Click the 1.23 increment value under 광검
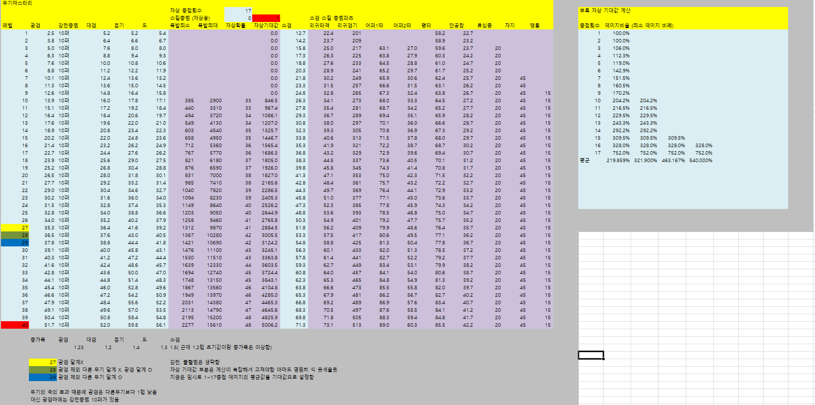815x405 pixels. tap(78, 347)
